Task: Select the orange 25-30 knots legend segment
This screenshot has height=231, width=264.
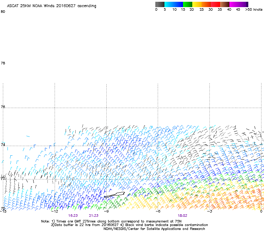Action: [206, 4]
